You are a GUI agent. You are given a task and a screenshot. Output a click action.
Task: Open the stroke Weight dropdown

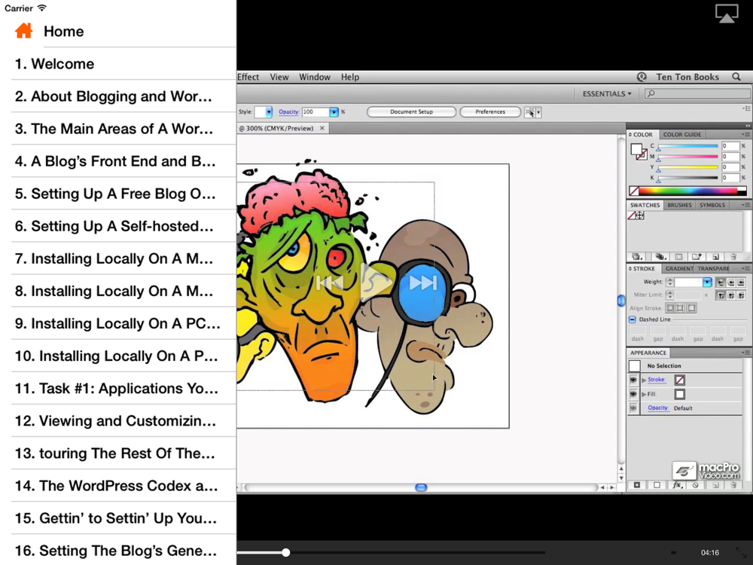707,282
